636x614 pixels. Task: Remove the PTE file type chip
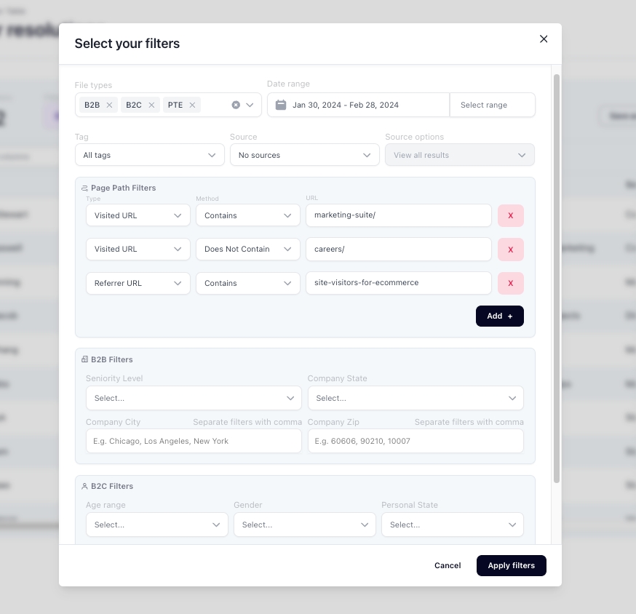[192, 105]
